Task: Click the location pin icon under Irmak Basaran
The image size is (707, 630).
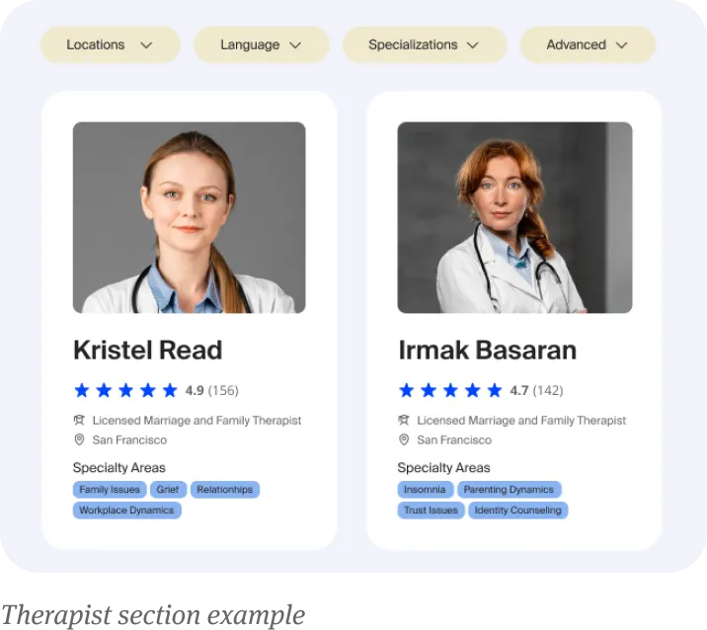Action: 404,439
